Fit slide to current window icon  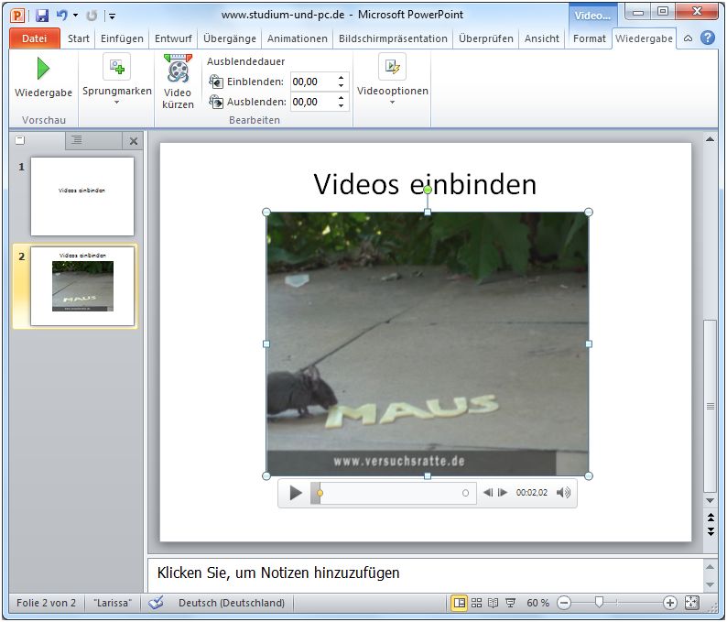tap(691, 603)
